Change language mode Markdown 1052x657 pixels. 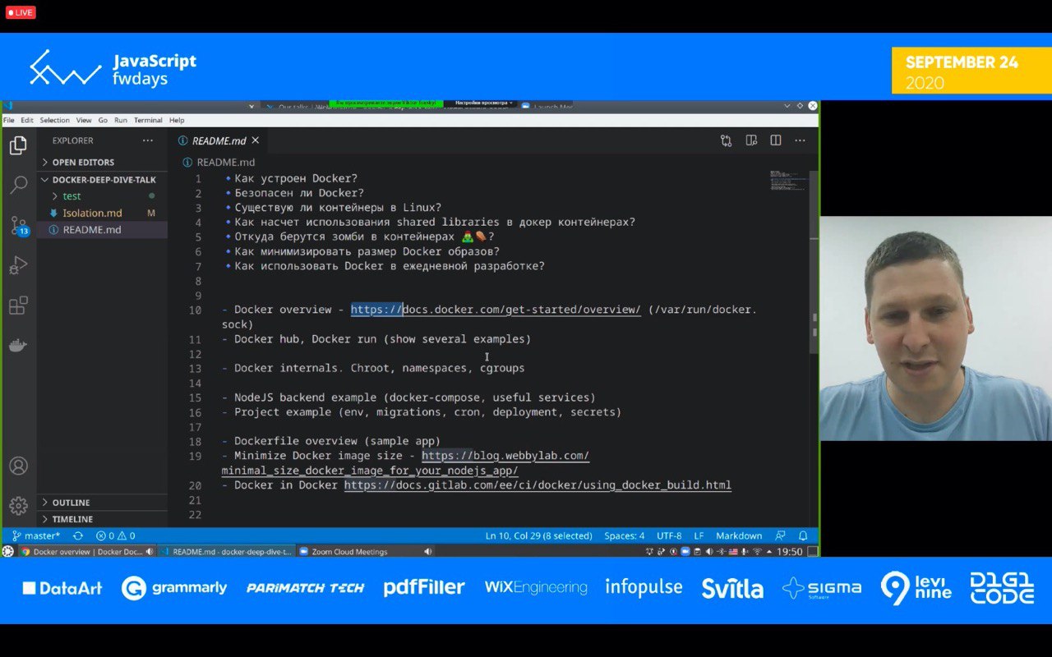[739, 535]
